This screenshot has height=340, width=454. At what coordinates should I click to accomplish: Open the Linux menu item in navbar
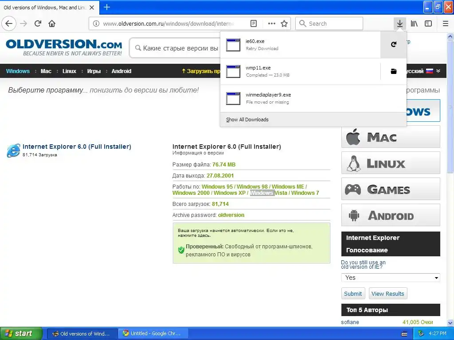(69, 71)
